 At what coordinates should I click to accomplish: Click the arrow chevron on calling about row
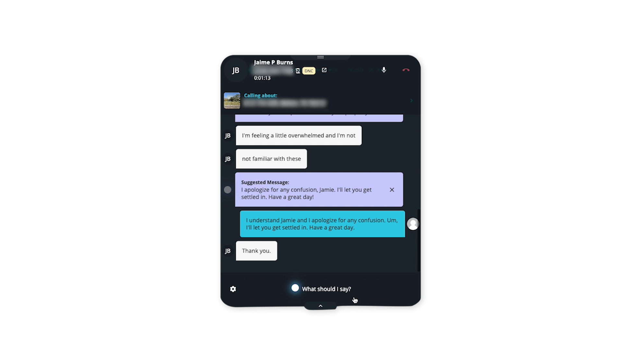coord(411,100)
